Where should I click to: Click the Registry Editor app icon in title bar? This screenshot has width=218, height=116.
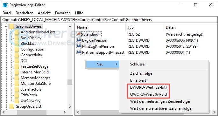(5, 5)
